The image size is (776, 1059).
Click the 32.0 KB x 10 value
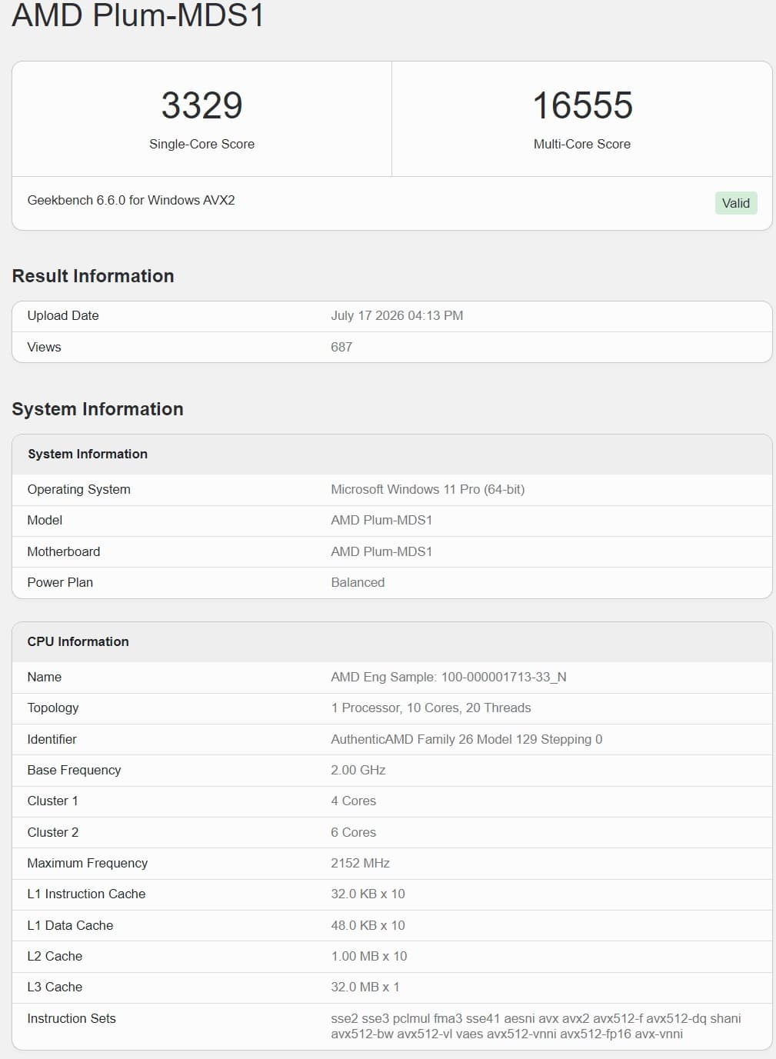click(x=368, y=894)
